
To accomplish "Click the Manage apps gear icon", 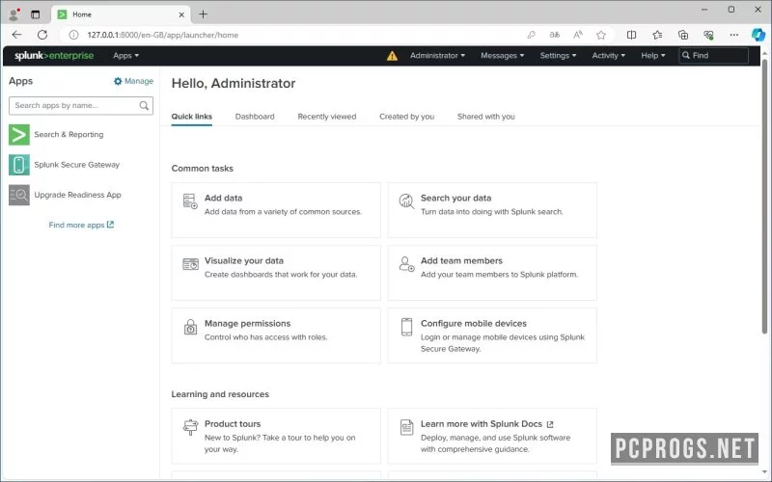I will tap(118, 81).
